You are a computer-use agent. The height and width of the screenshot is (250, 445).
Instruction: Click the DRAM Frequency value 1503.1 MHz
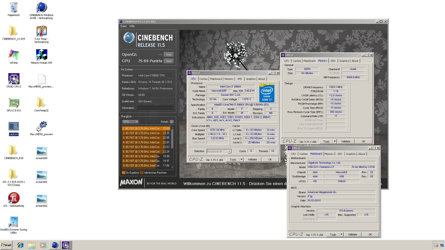336,87
